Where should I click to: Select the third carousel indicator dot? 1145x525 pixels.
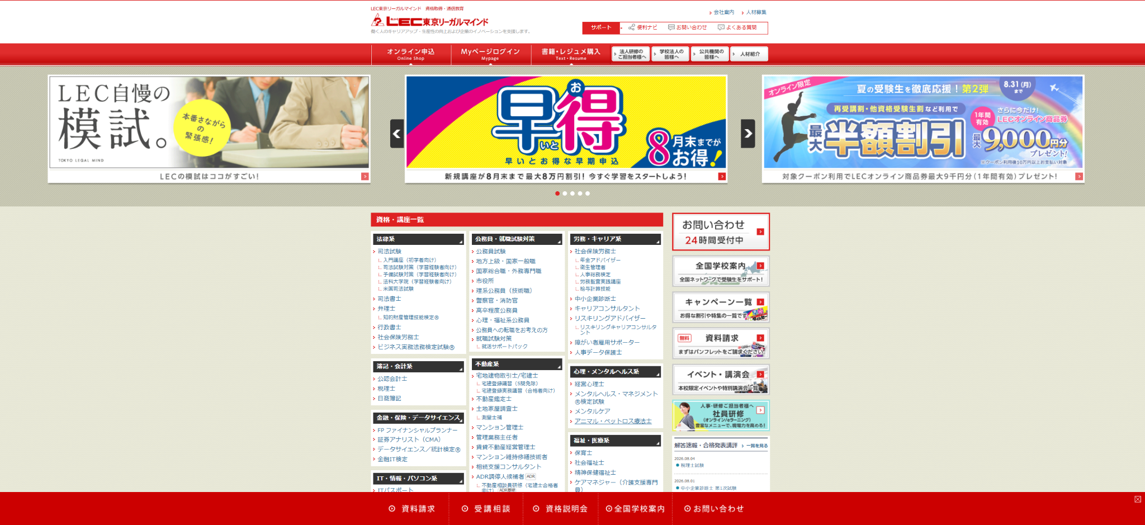tap(572, 193)
